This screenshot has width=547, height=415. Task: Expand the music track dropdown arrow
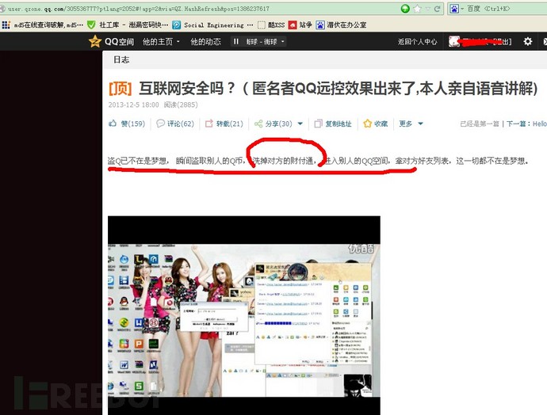click(x=282, y=41)
